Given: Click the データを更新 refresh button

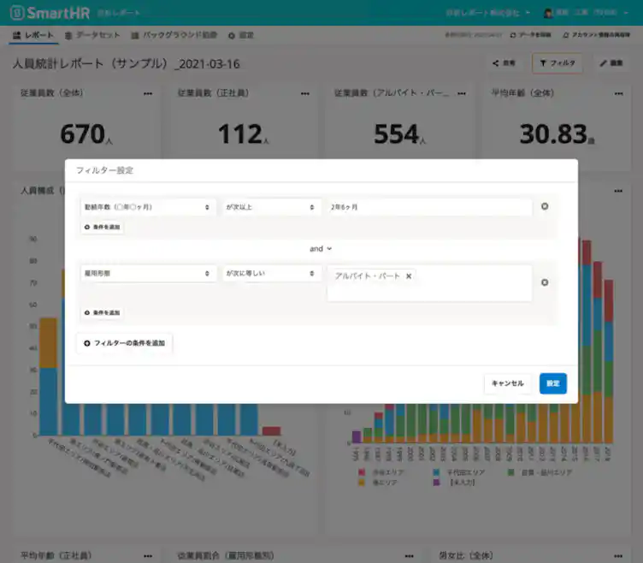Looking at the screenshot, I should (x=530, y=35).
